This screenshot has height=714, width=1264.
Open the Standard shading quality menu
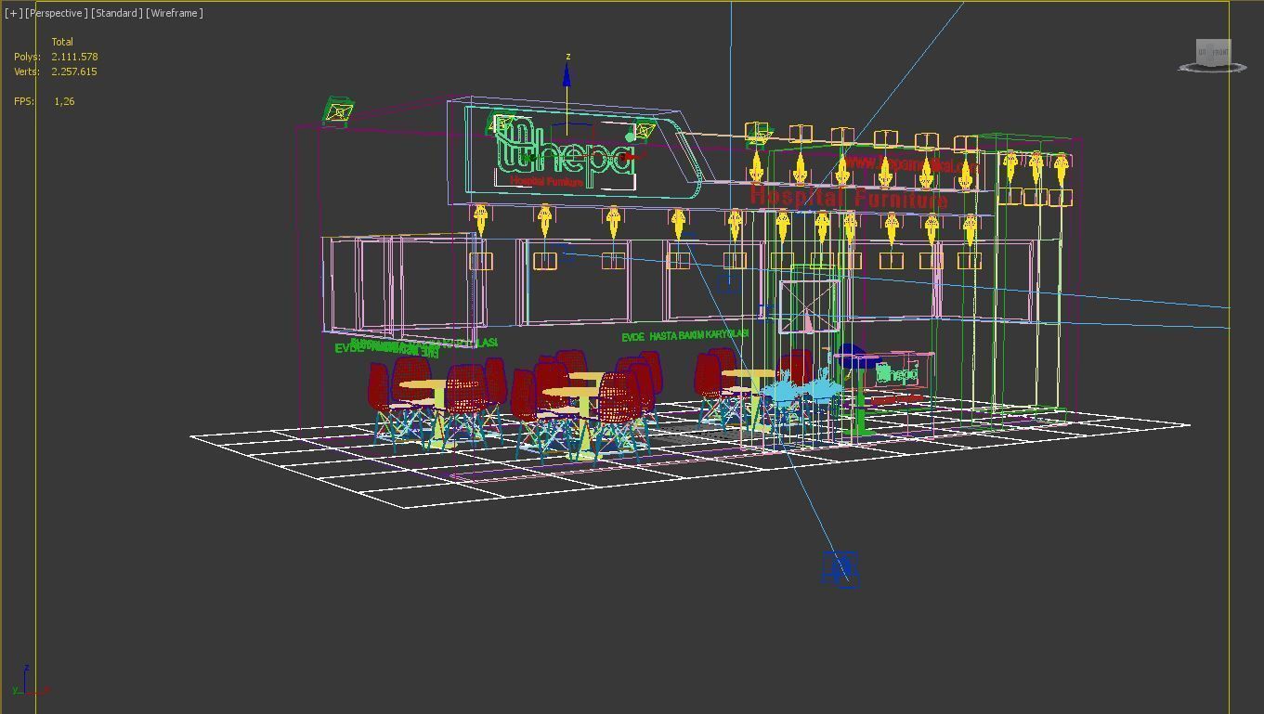pyautogui.click(x=117, y=13)
